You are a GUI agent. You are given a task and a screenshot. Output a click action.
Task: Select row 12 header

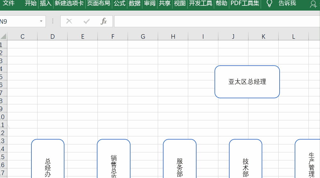[3, 133]
